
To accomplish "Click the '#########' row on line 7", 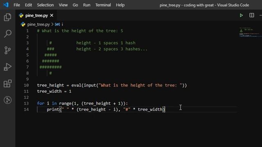I will (50, 67).
